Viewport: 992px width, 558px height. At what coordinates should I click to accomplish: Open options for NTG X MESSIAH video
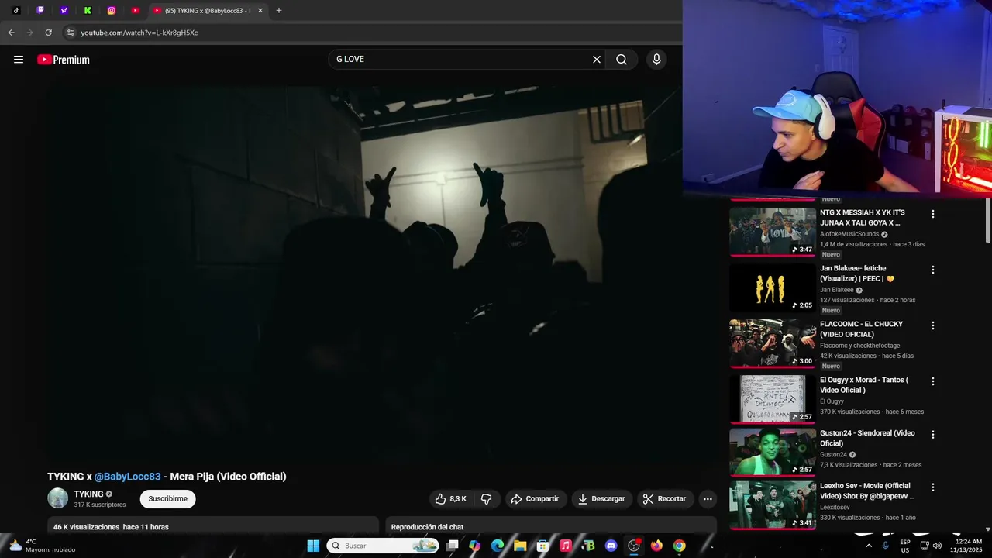933,214
